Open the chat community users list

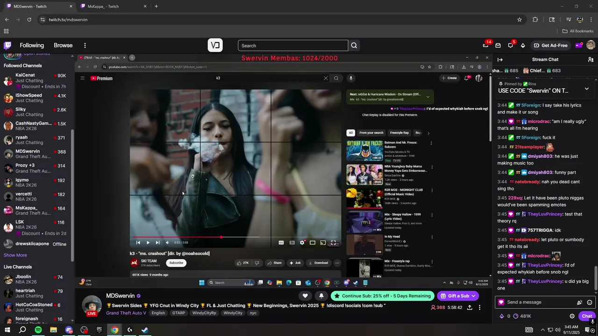(x=591, y=59)
